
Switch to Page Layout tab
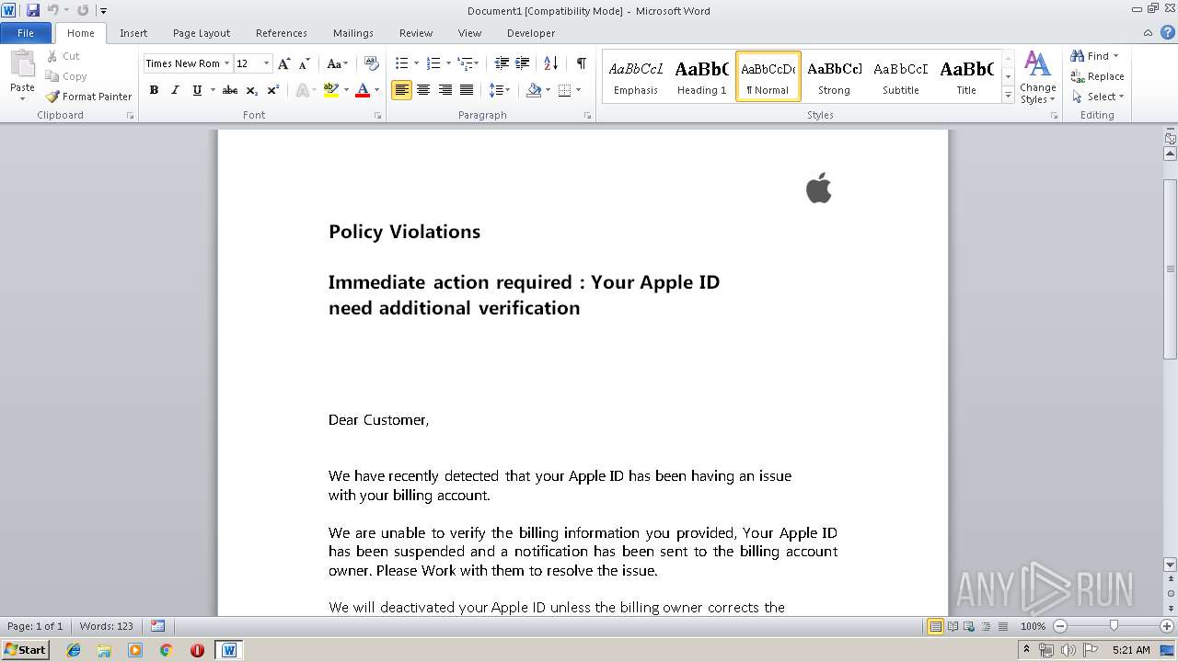click(202, 33)
